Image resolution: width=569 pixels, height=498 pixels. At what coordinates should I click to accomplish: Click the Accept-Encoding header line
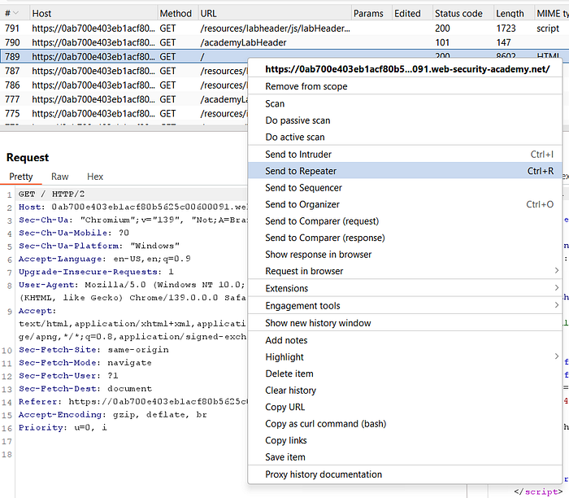[112, 415]
